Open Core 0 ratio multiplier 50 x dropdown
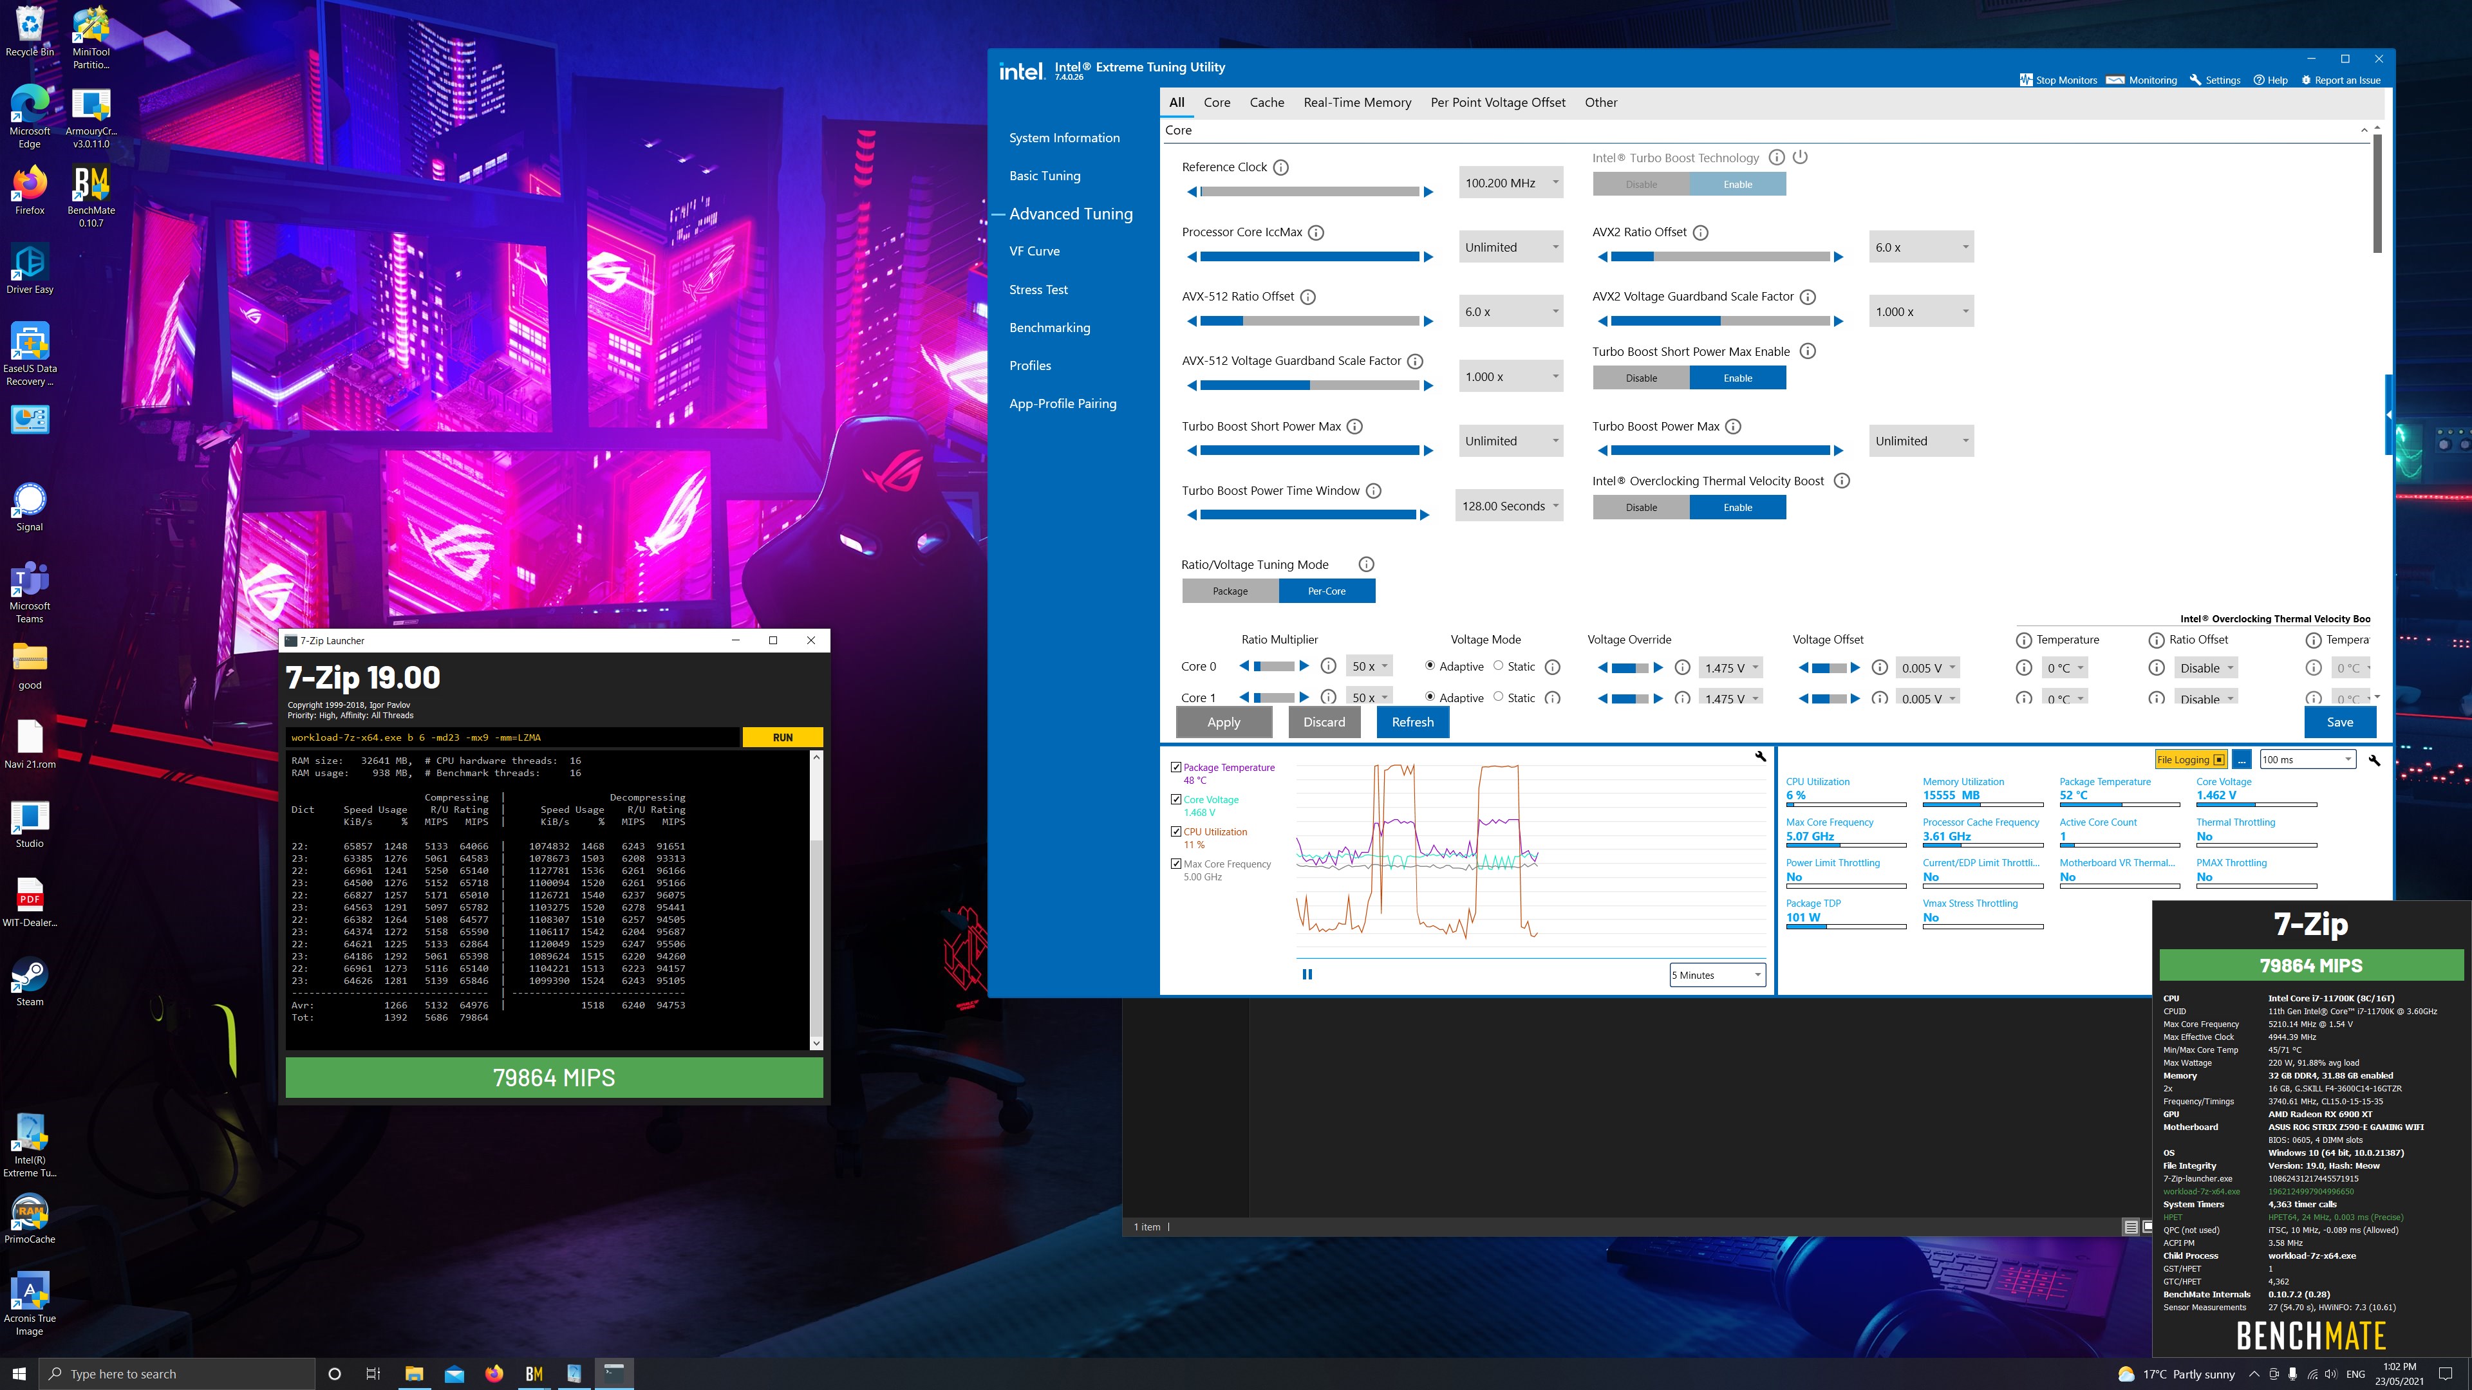Screen dimensions: 2472x1390 1369,666
